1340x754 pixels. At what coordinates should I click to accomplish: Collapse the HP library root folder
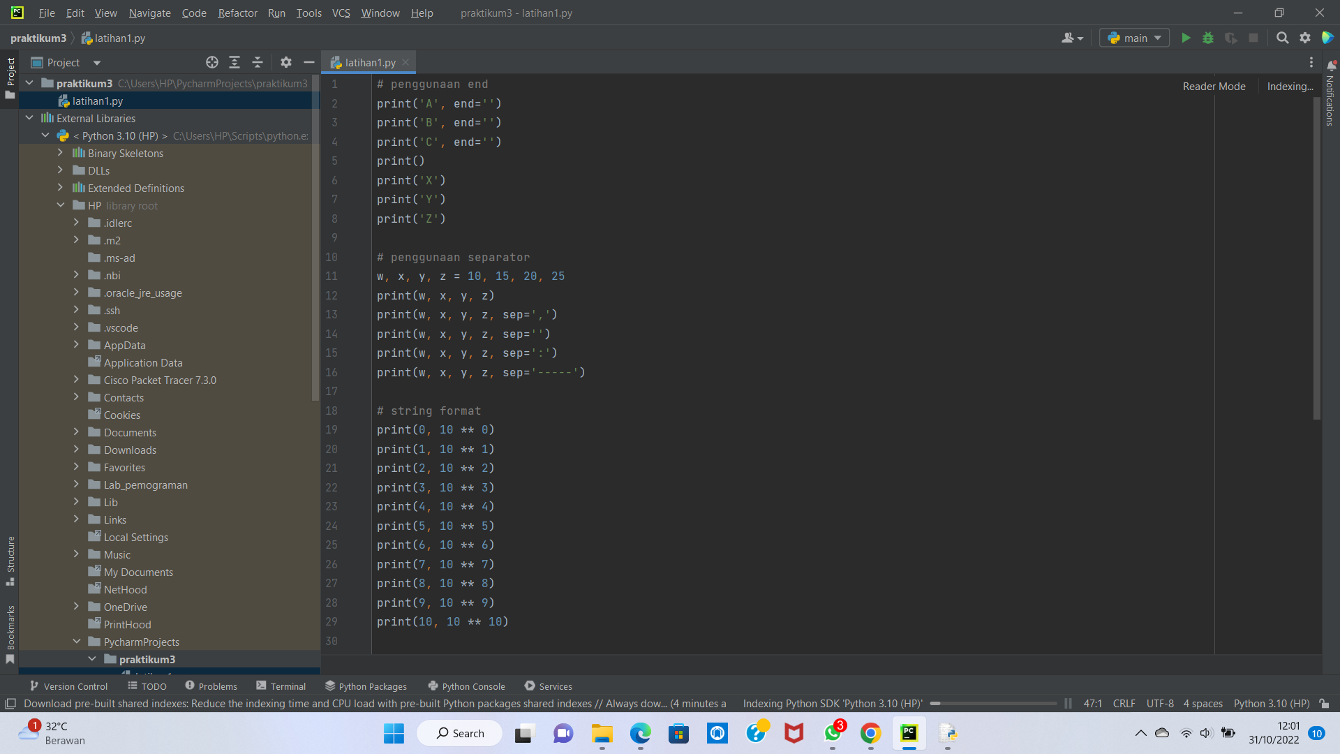(60, 205)
